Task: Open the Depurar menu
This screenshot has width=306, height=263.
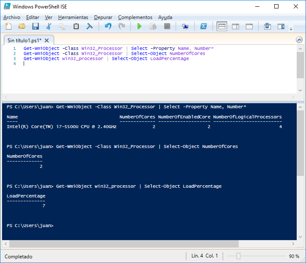Action: 103,17
